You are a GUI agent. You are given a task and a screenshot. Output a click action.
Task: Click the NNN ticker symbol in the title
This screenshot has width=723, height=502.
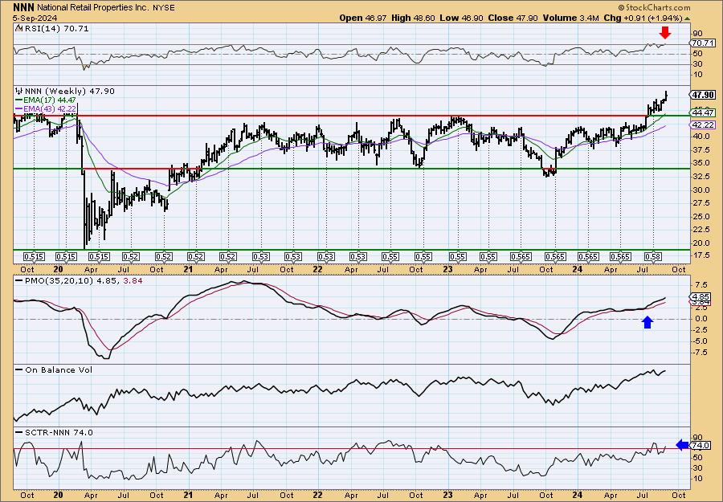point(23,7)
